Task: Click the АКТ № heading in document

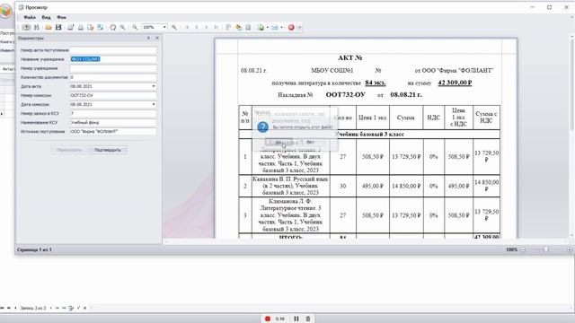Action: point(349,57)
